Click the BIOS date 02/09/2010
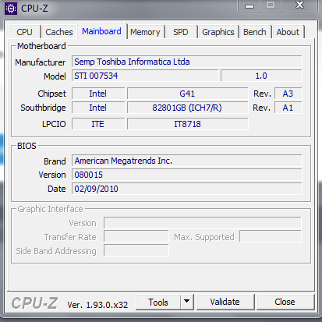 (x=187, y=189)
